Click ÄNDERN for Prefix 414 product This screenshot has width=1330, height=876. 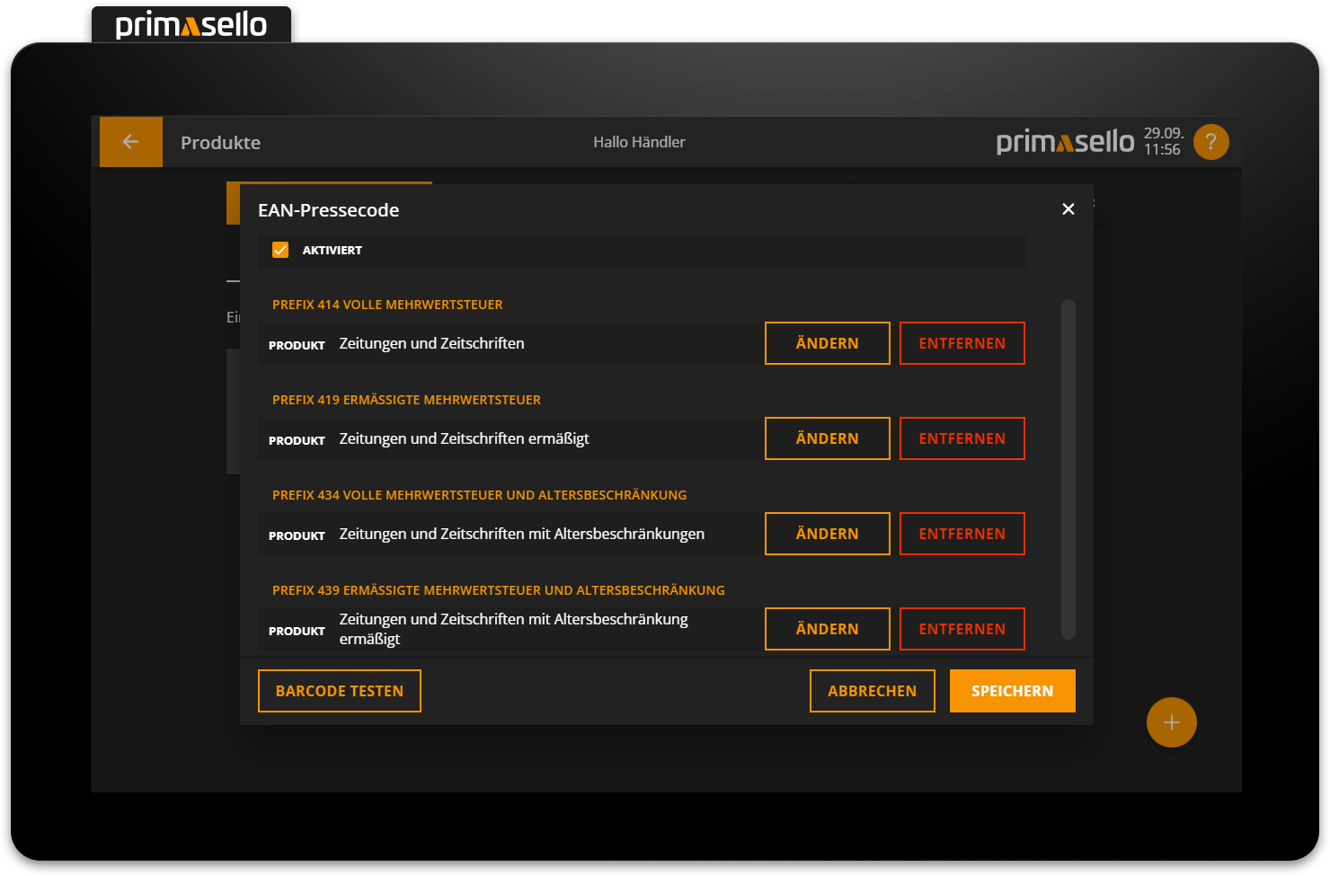click(x=827, y=342)
